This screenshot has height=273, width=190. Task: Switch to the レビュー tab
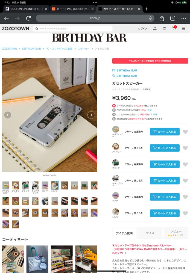tap(176, 233)
